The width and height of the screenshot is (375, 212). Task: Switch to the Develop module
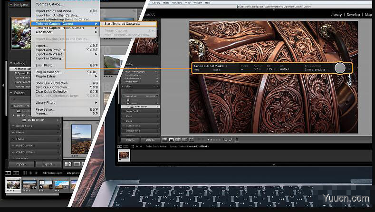pyautogui.click(x=353, y=15)
